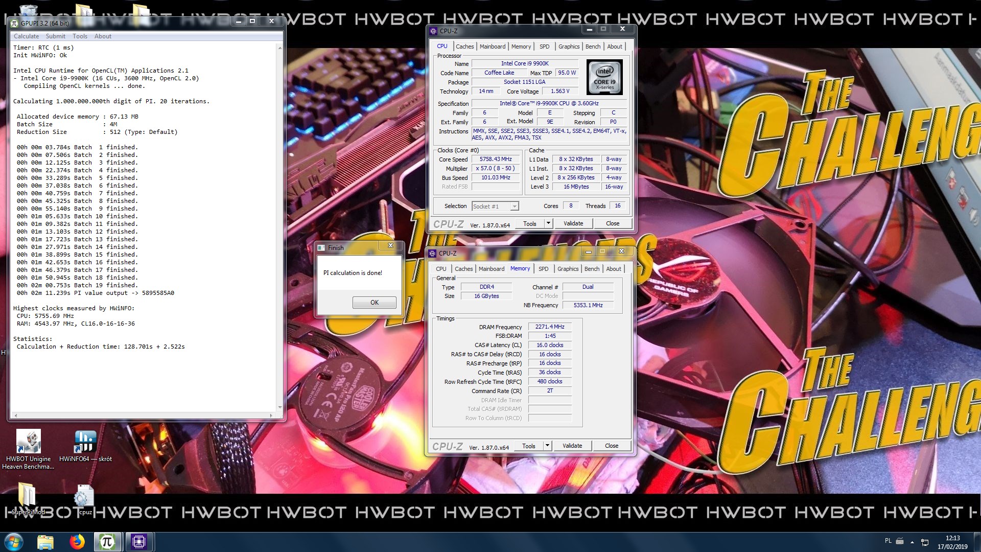Click the CPU name field Intel Core i9 9900K
This screenshot has width=981, height=552.
[x=525, y=64]
